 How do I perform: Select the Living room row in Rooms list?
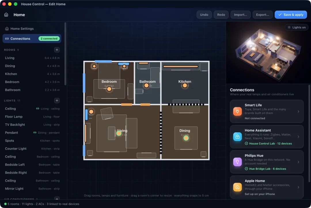pyautogui.click(x=32, y=58)
